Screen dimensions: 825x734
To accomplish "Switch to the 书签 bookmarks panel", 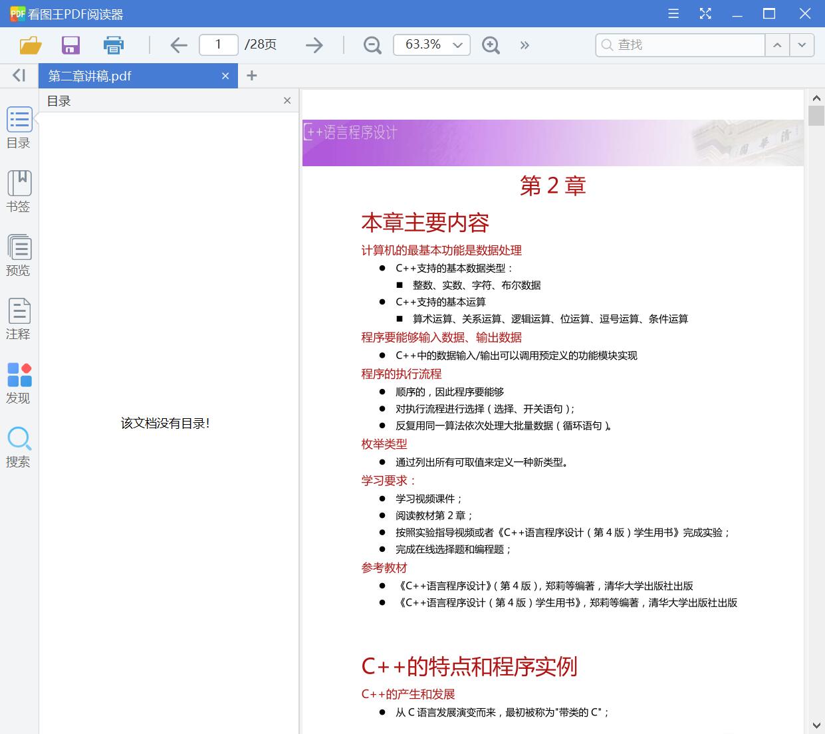I will [x=19, y=192].
